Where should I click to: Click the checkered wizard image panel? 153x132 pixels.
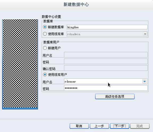[20, 64]
